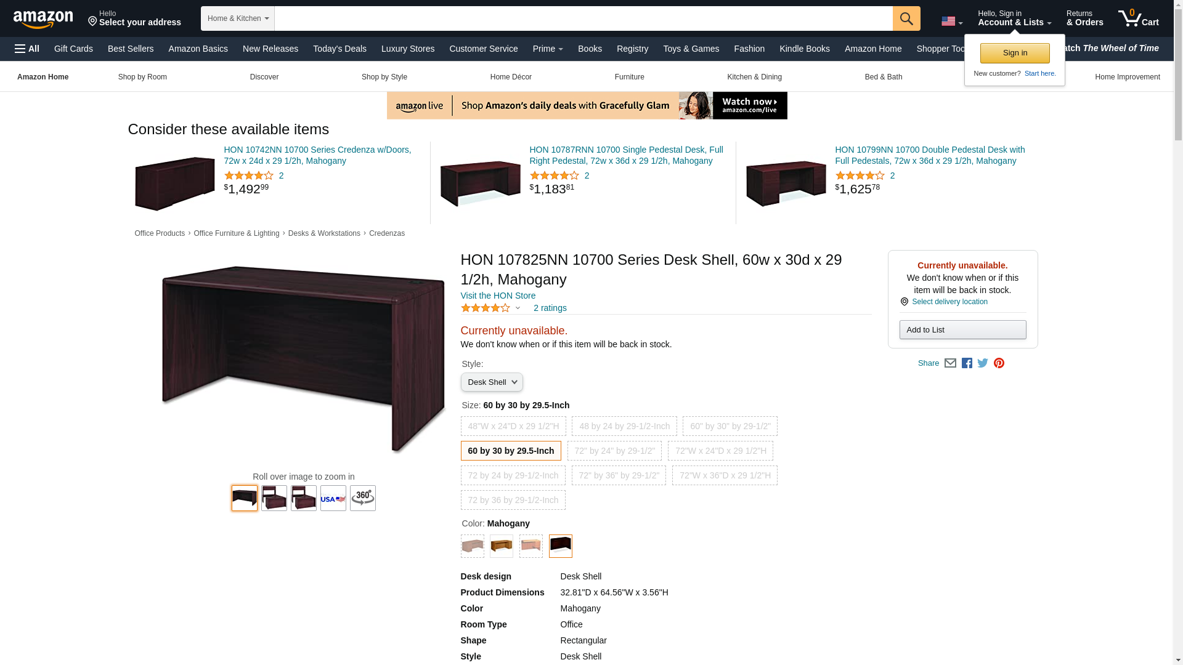Share product on Twitter icon

983,363
